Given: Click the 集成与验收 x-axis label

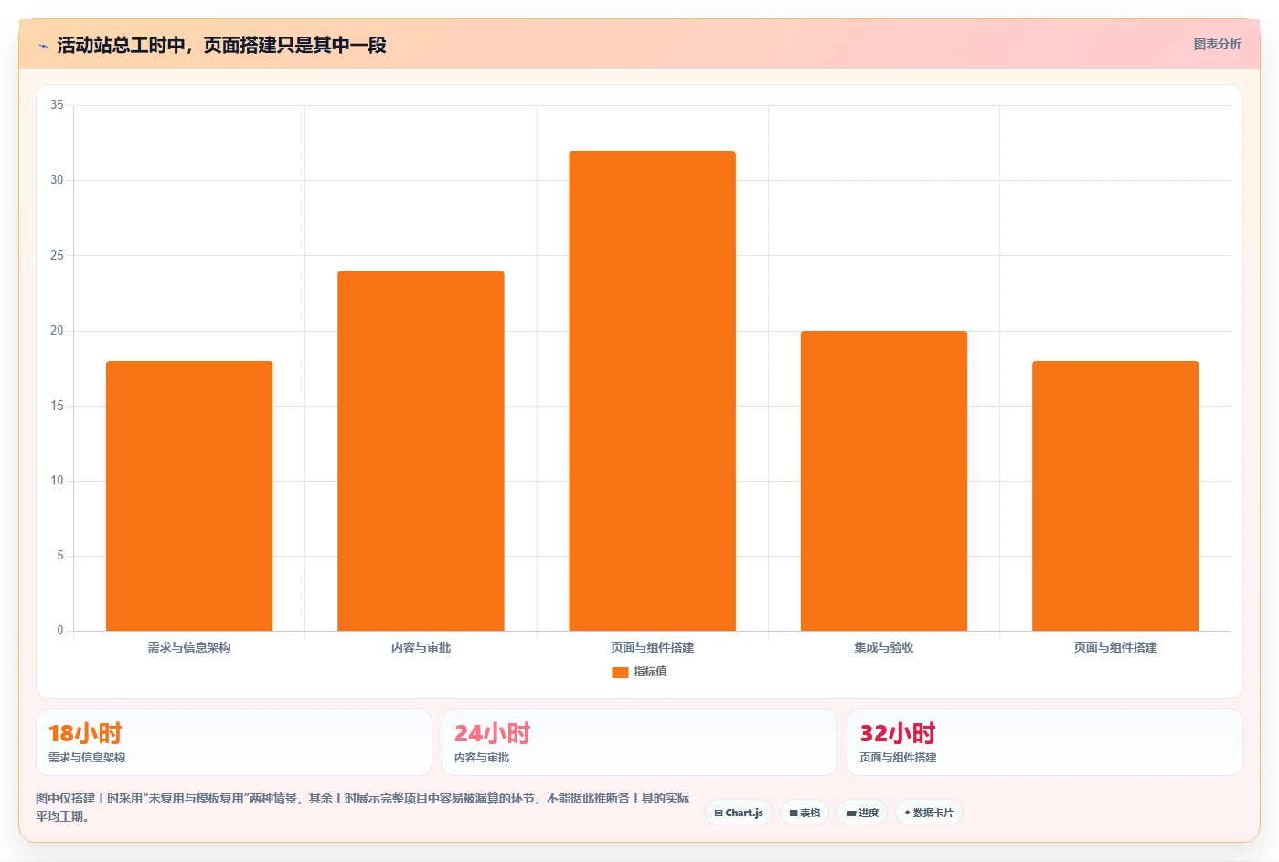Looking at the screenshot, I should [884, 647].
